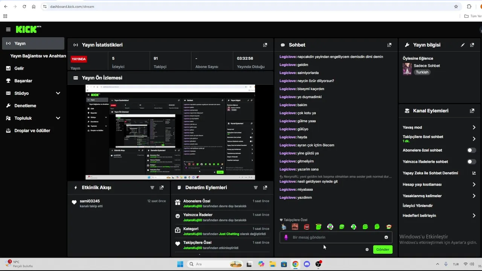Open external link icon for Yapay Zeka ile Sohbet Denetimi
Image resolution: width=482 pixels, height=271 pixels.
[x=474, y=173]
